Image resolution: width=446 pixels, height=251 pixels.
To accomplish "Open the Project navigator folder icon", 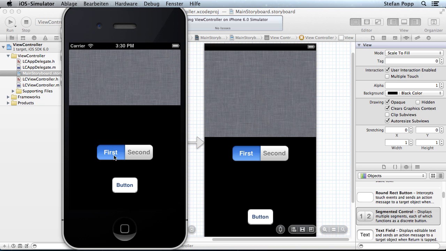I will (11, 38).
